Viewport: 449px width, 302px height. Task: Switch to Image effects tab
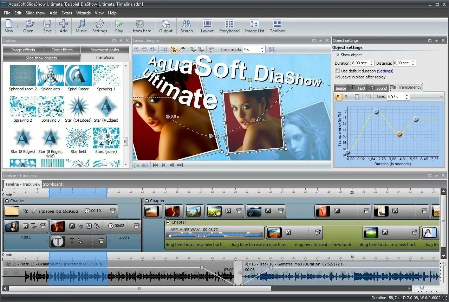[x=23, y=50]
